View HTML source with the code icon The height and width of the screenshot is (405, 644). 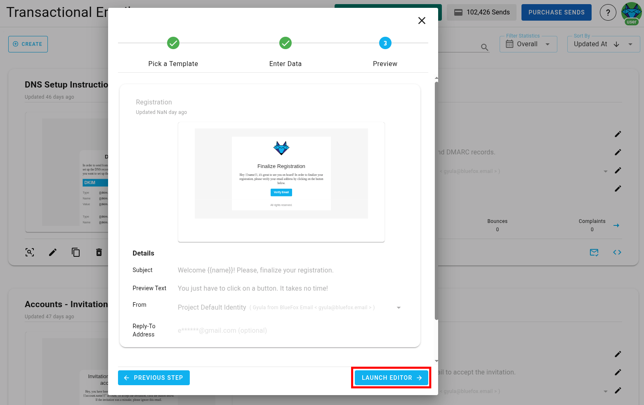(x=617, y=252)
